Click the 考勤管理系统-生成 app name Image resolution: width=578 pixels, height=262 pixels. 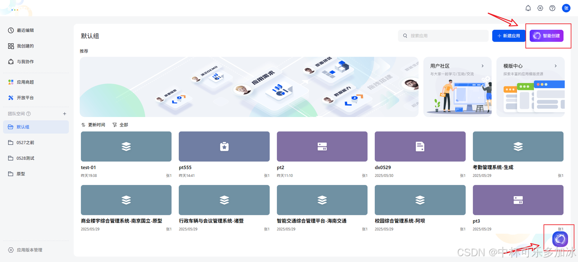(493, 167)
